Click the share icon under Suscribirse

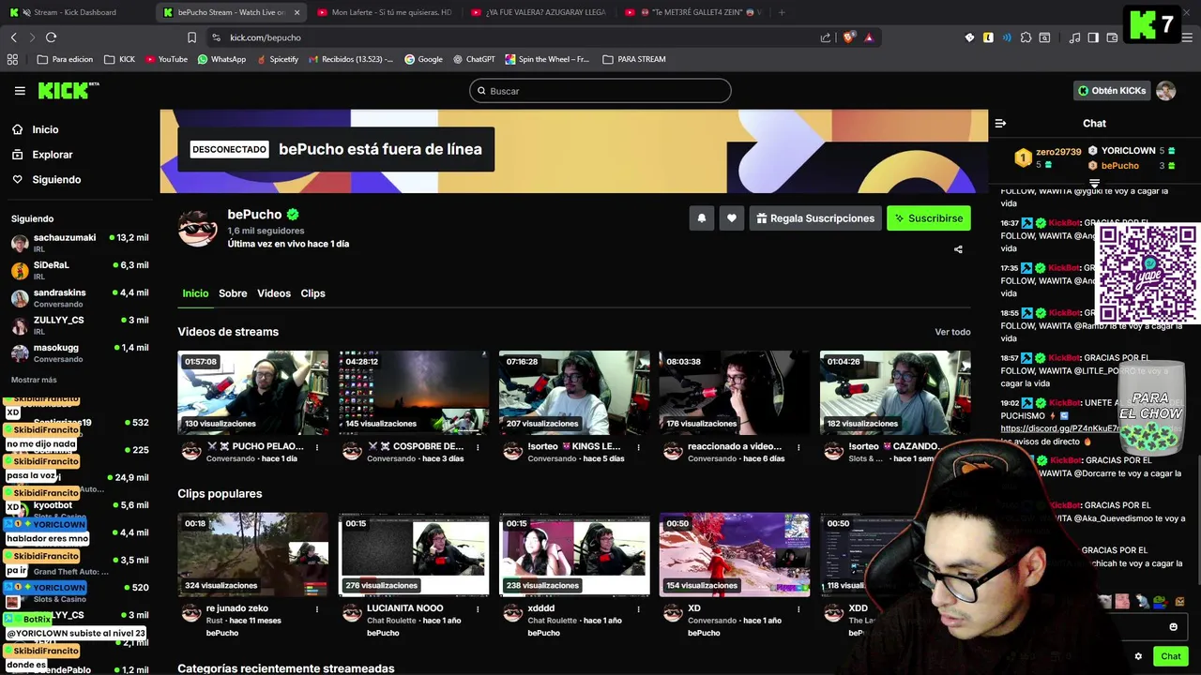point(958,249)
